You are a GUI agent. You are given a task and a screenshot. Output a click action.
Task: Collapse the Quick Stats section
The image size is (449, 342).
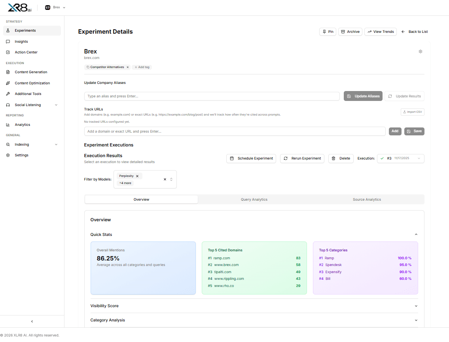click(416, 234)
